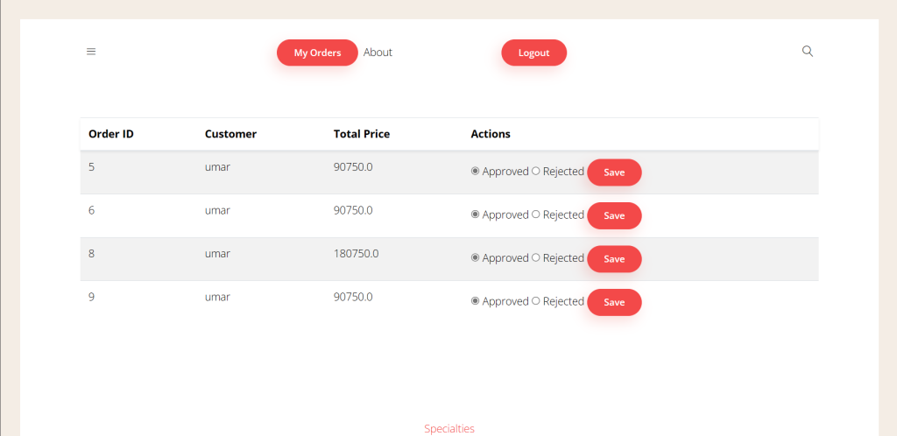The image size is (897, 436).
Task: Save the status of order 9
Action: (x=614, y=302)
